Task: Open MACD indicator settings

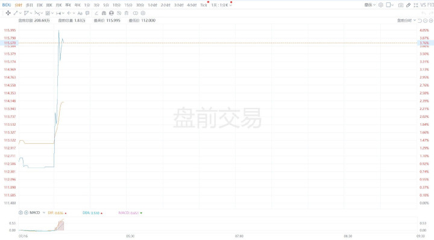Action: 20,213
